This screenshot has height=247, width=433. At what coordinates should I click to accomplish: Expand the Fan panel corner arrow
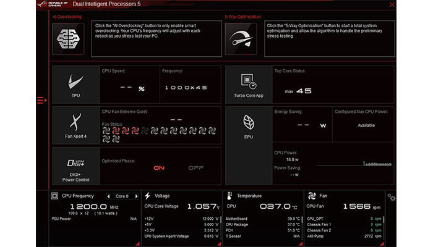pyautogui.click(x=382, y=244)
